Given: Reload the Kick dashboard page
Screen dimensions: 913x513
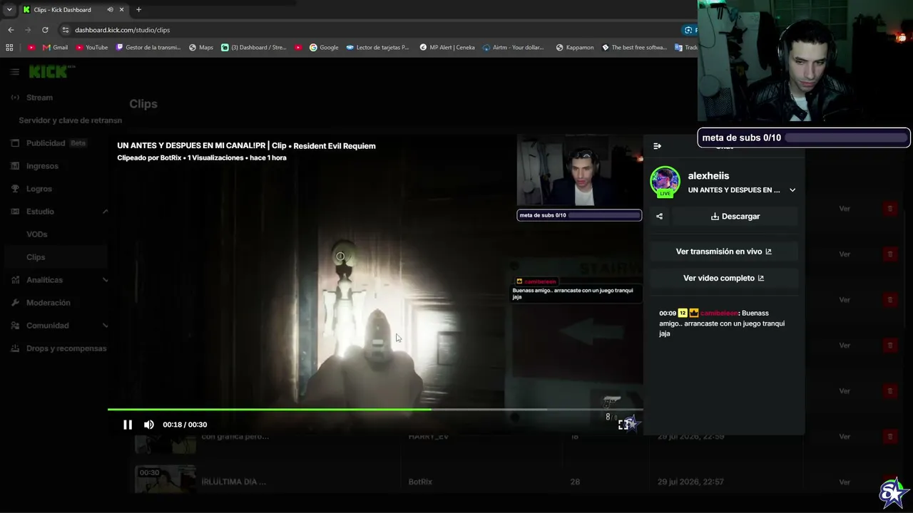Looking at the screenshot, I should (x=45, y=30).
